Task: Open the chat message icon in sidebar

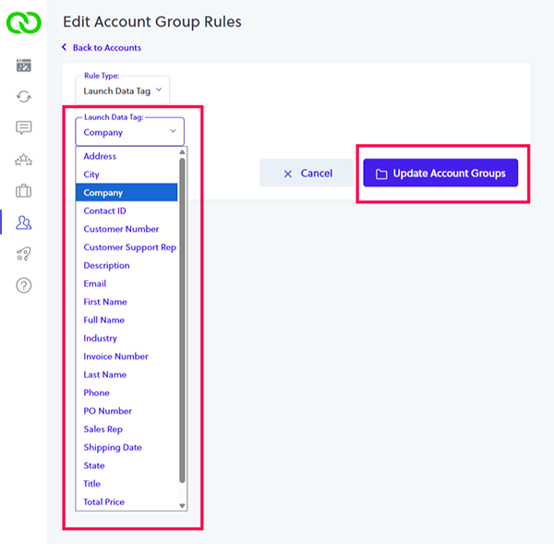Action: click(24, 127)
